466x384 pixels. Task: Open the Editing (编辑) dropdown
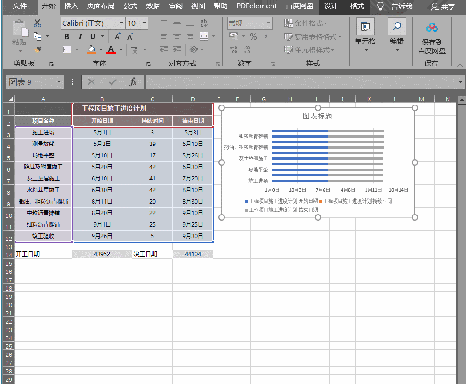click(x=397, y=35)
